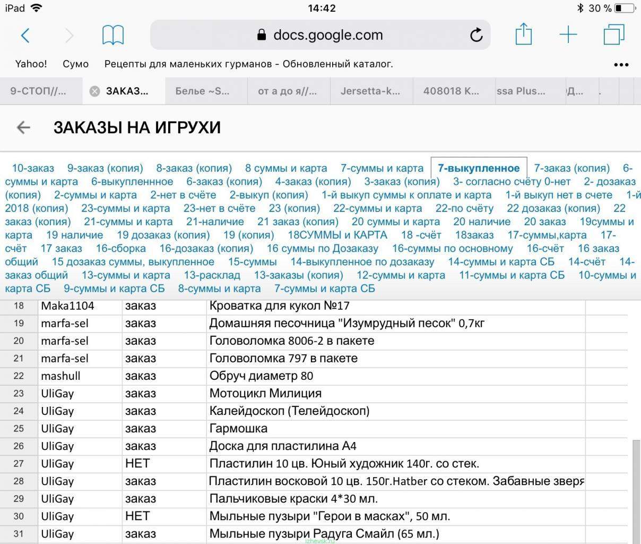This screenshot has width=641, height=544.
Task: Tap the back arrow beside ЗАКАЗЫ НА ИГРУХИ
Action: pos(23,127)
